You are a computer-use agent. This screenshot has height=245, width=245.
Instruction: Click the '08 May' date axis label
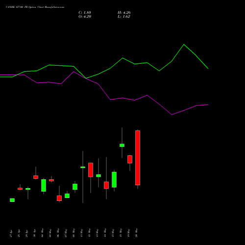74,233
